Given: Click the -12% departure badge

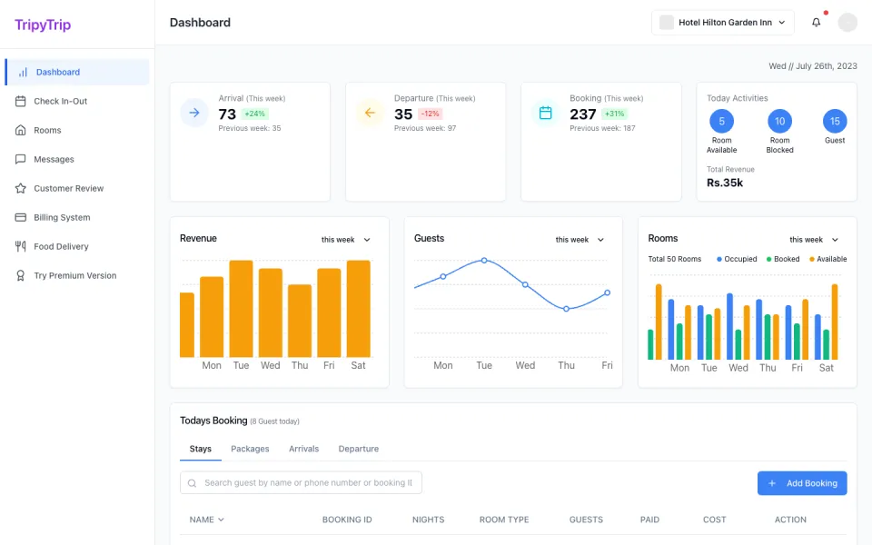Looking at the screenshot, I should click(430, 114).
